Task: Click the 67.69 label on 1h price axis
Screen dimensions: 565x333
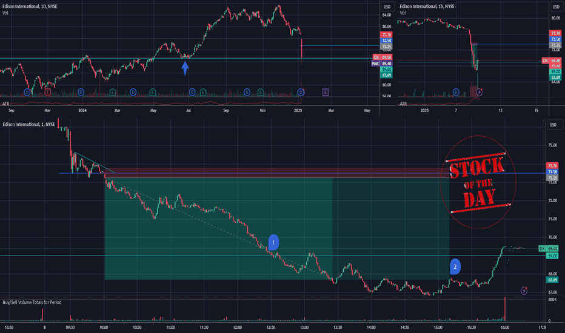Action: pyautogui.click(x=555, y=77)
